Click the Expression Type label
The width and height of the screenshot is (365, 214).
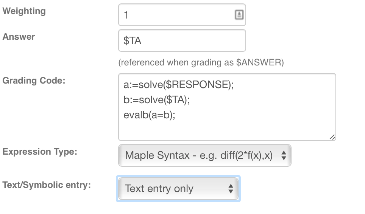coord(40,152)
